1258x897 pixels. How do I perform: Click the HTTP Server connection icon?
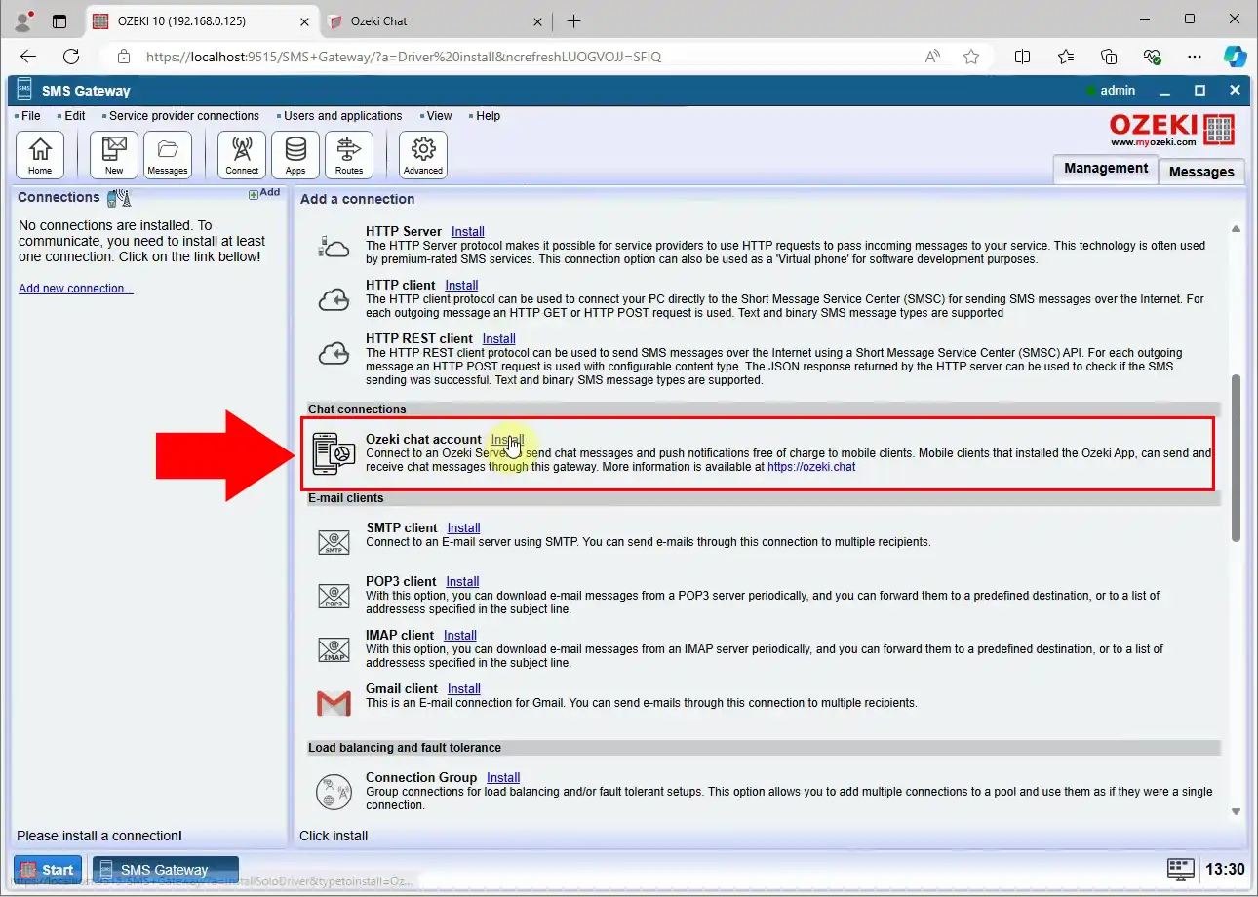334,246
